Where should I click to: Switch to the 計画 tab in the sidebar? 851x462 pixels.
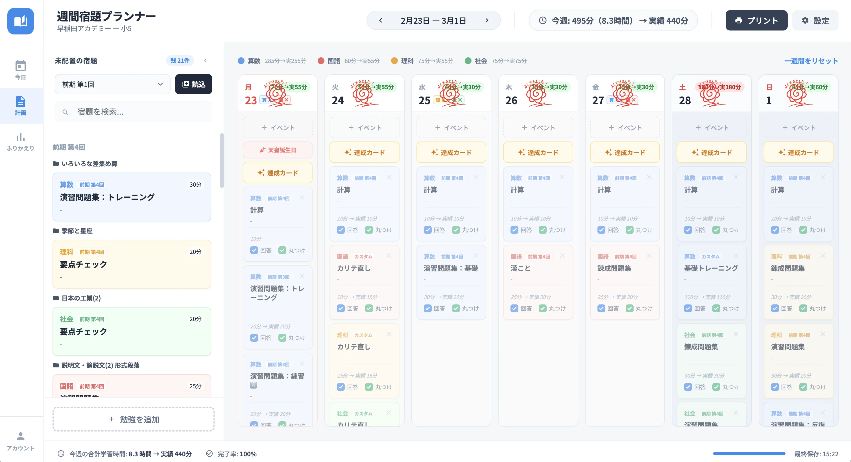coord(21,105)
